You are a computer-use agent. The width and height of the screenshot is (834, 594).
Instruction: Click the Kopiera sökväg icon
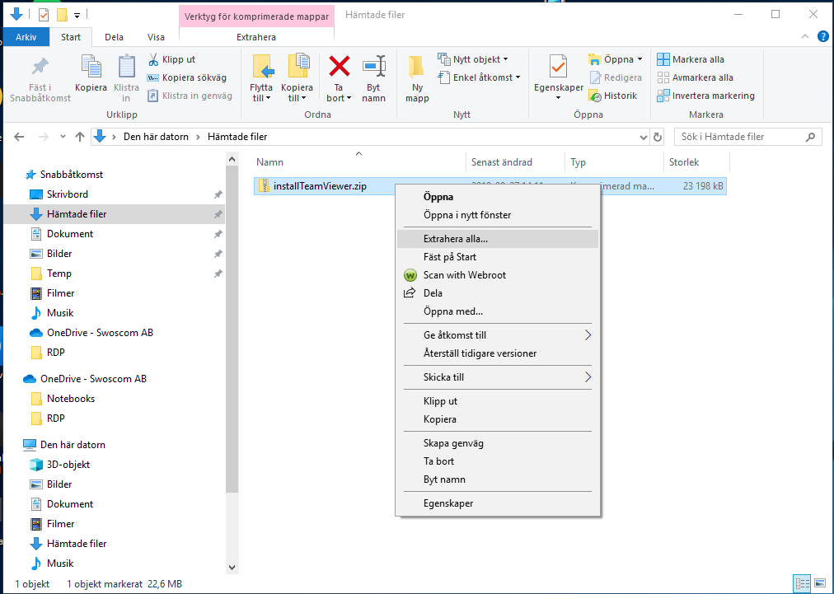[155, 78]
